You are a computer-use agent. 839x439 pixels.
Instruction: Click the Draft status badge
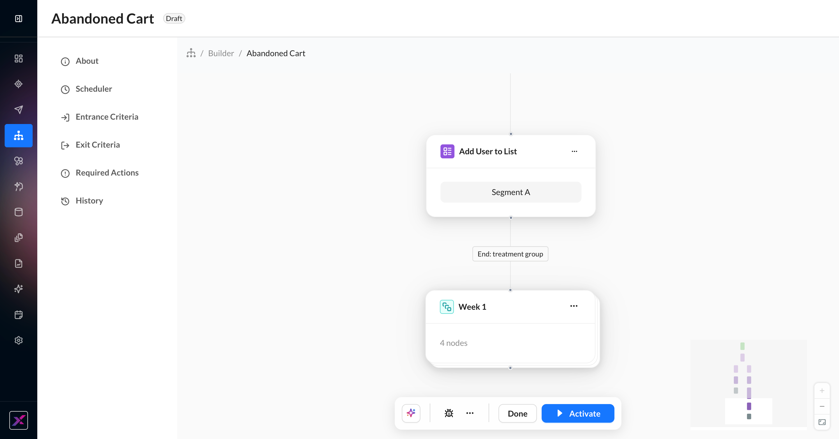(174, 19)
